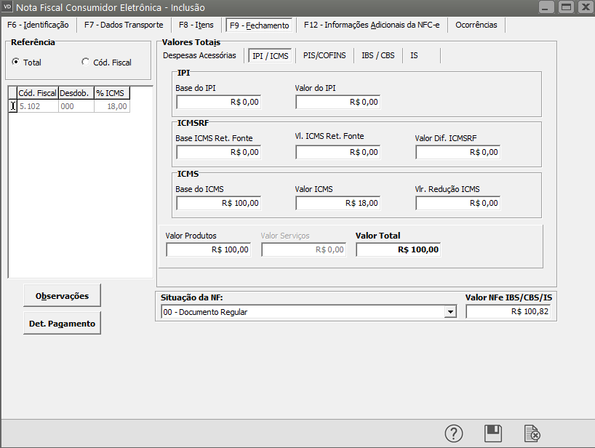This screenshot has height=448, width=595.
Task: Click the Valor do IPI field
Action: 338,103
